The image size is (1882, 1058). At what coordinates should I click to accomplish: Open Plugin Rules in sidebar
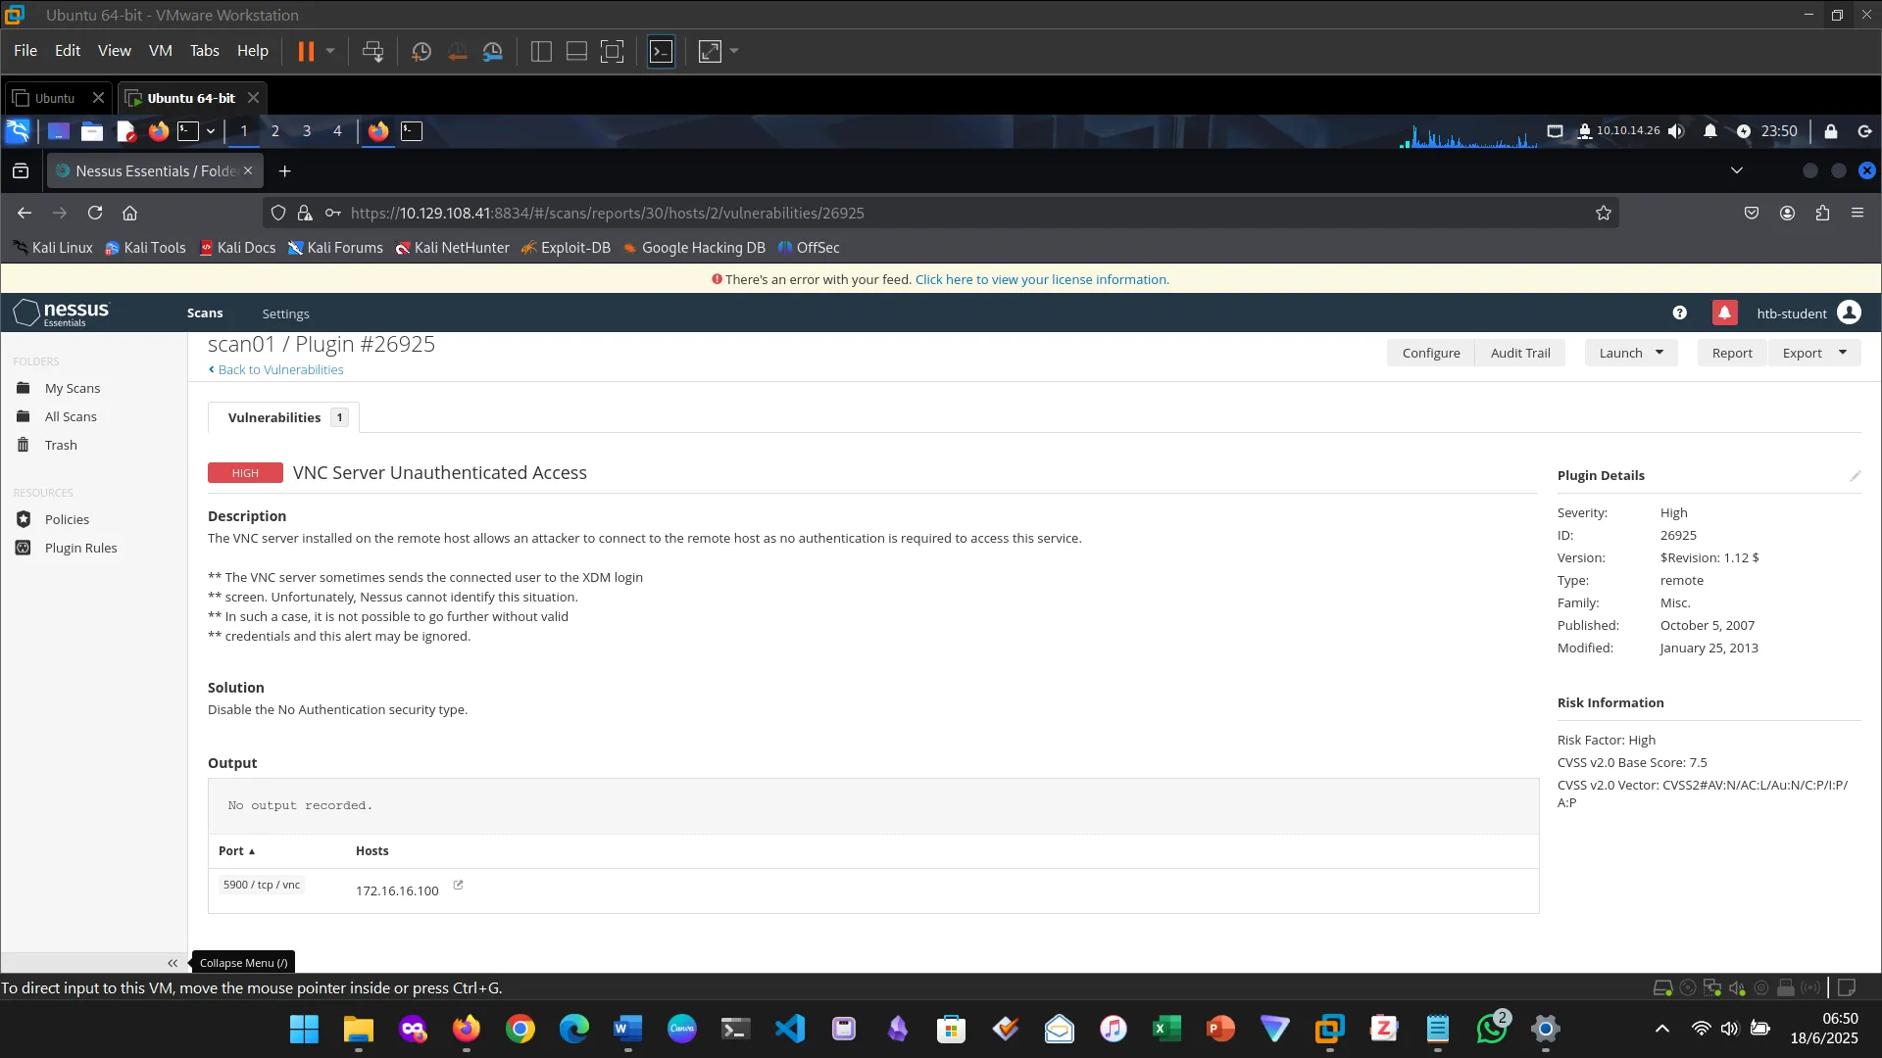(80, 548)
